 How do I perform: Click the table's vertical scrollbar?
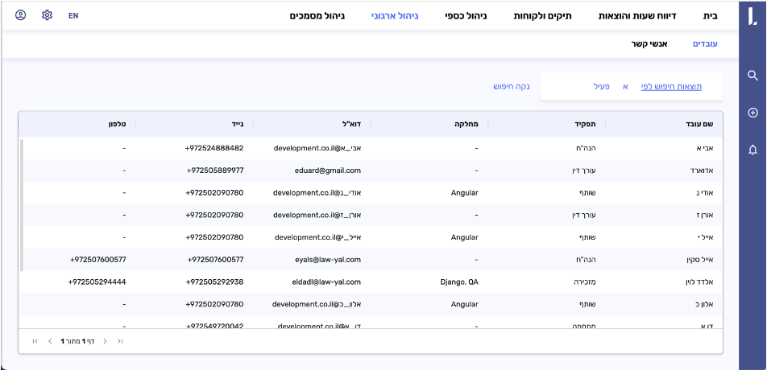(22, 205)
